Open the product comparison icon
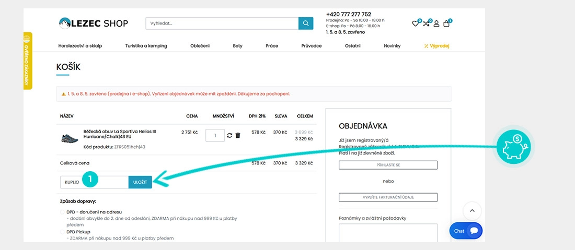Image resolution: width=575 pixels, height=250 pixels. click(x=425, y=24)
